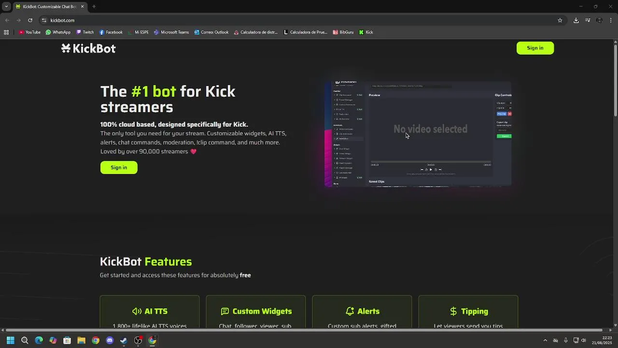
Task: Open the YouTube bookmark
Action: point(29,32)
